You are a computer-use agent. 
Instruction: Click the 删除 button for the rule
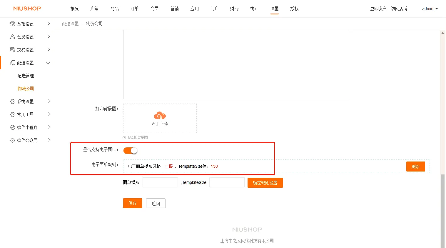tap(415, 167)
